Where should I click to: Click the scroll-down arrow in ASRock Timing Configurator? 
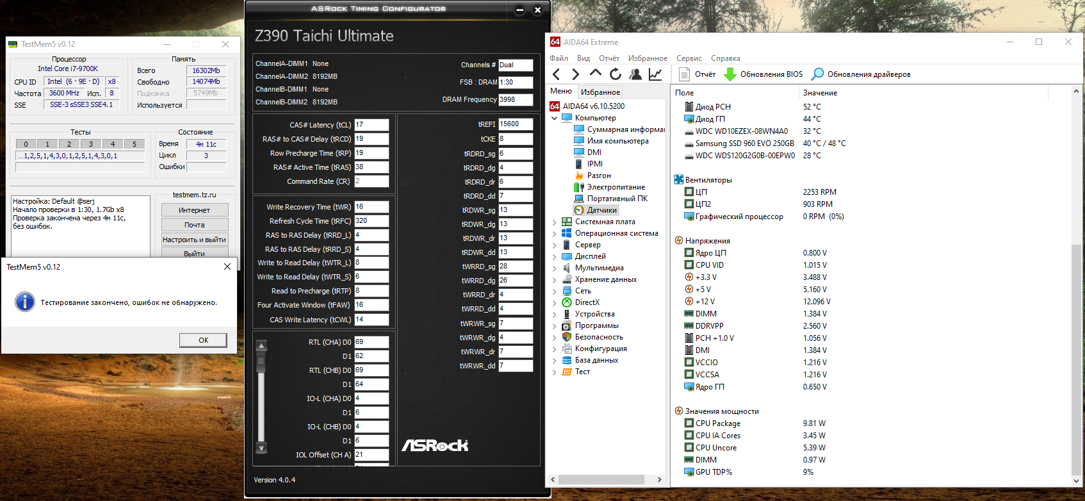click(x=261, y=447)
